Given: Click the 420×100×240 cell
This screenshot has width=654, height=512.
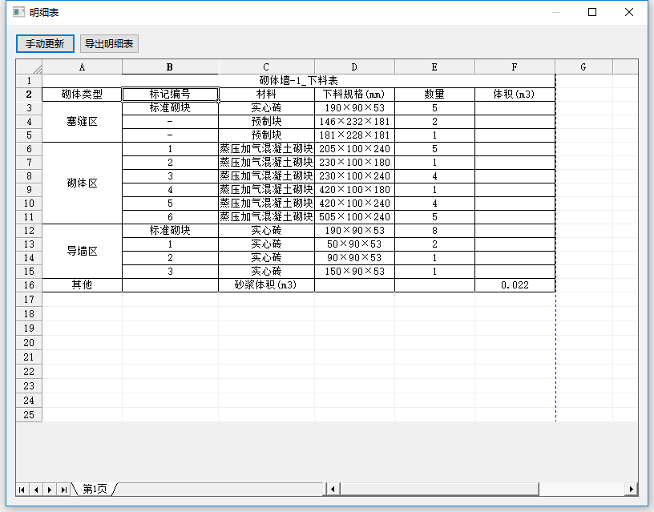Looking at the screenshot, I should pyautogui.click(x=354, y=204).
